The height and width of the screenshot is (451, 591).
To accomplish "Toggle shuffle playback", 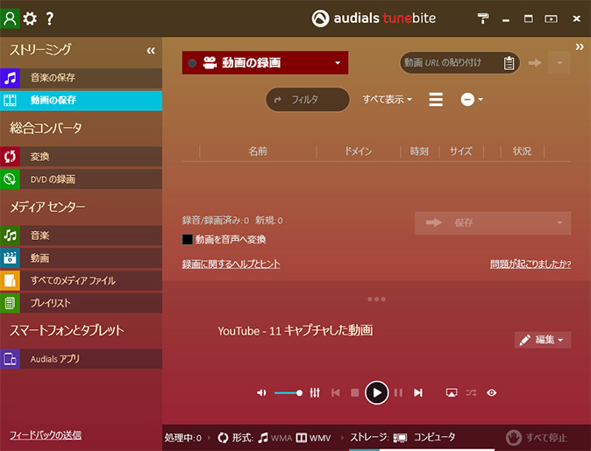I will point(471,393).
